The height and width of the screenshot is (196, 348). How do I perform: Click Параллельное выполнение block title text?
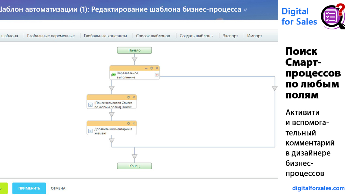[x=127, y=75]
